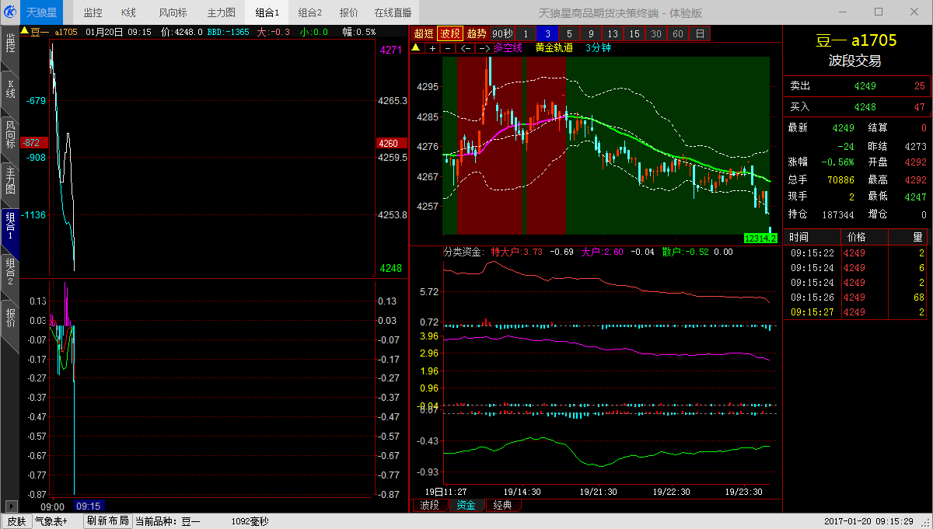The width and height of the screenshot is (933, 529).
Task: Open the 皮肤 skin selector
Action: pyautogui.click(x=16, y=521)
